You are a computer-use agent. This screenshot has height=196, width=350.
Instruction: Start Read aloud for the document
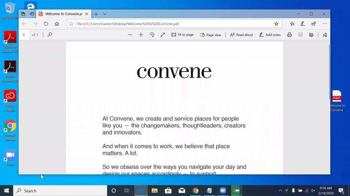[241, 35]
